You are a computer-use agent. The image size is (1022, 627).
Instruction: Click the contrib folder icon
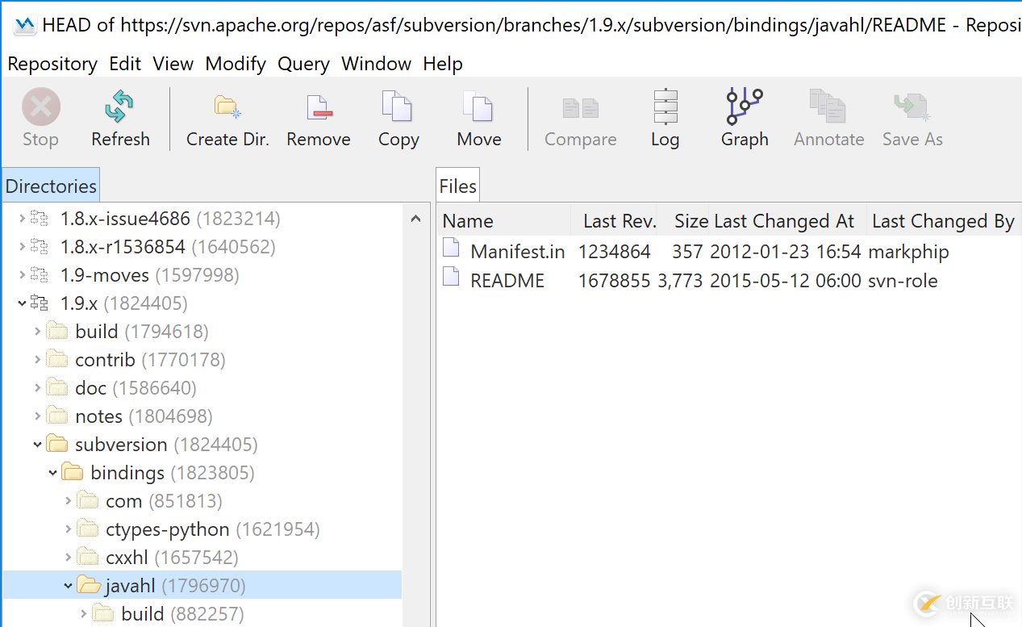[x=57, y=359]
